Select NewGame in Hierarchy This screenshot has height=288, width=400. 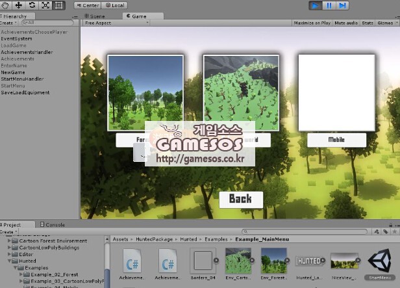click(x=13, y=72)
